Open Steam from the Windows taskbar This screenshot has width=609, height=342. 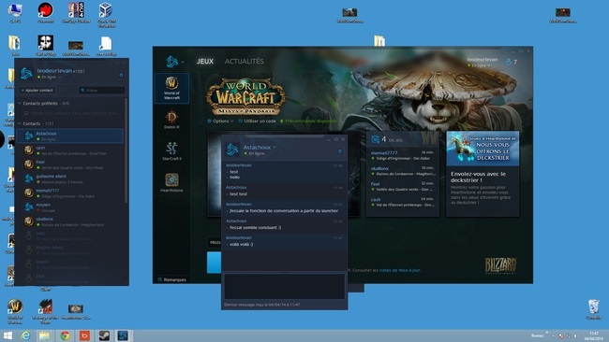[x=104, y=335]
